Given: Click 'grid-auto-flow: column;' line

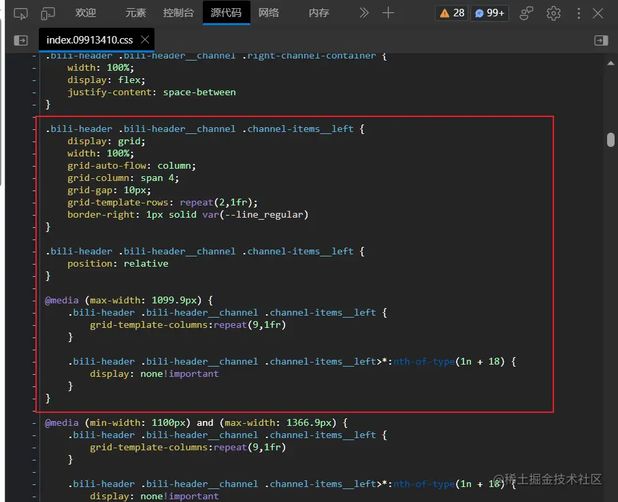Looking at the screenshot, I should 131,165.
